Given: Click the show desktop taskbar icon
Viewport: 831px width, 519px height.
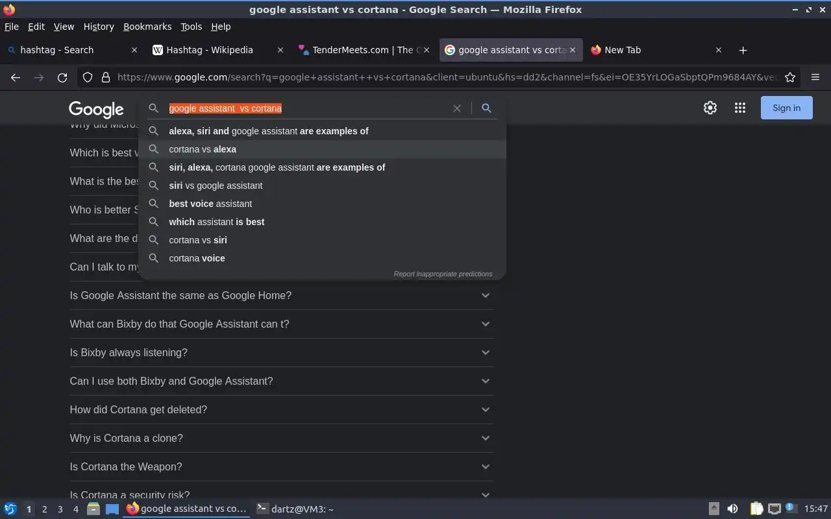Looking at the screenshot, I should [112, 509].
